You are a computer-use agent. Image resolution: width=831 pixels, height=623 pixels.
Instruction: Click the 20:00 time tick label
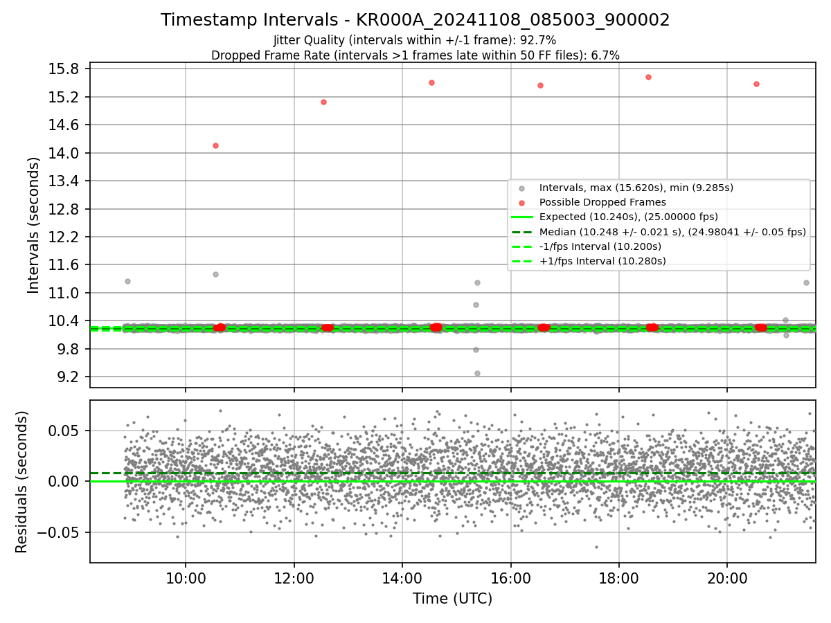(x=727, y=578)
